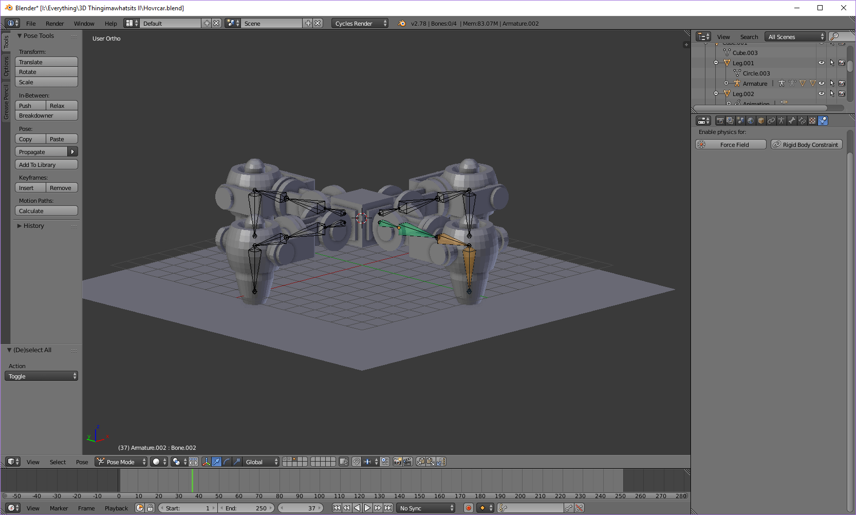Open the Bone properties tab (bone icon)
856x515 pixels.
click(792, 120)
